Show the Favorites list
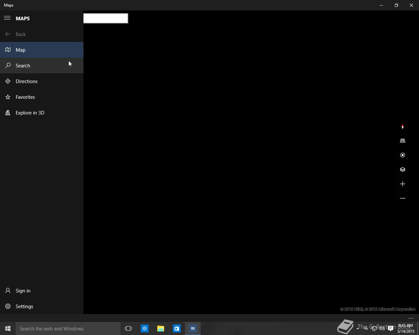419x335 pixels. pos(42,97)
